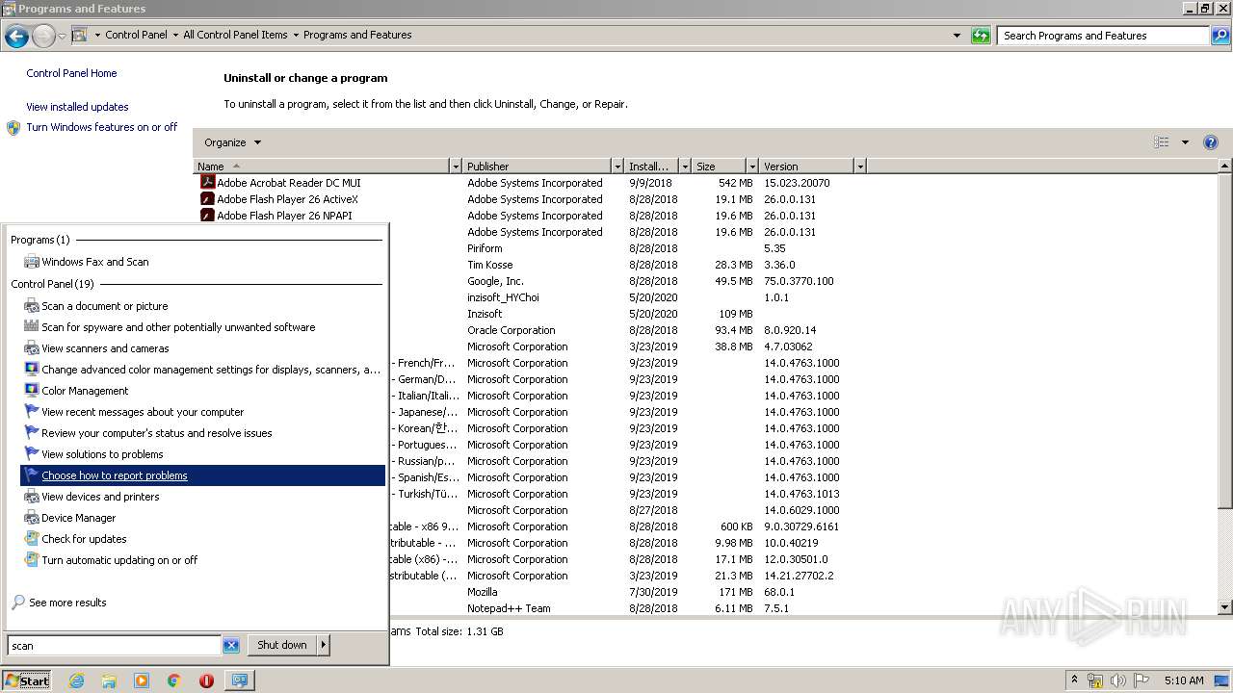
Task: Open Control Panel Home link
Action: 71,73
